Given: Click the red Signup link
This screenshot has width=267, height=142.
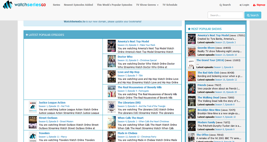Looking at the screenshot, I should click(259, 5).
